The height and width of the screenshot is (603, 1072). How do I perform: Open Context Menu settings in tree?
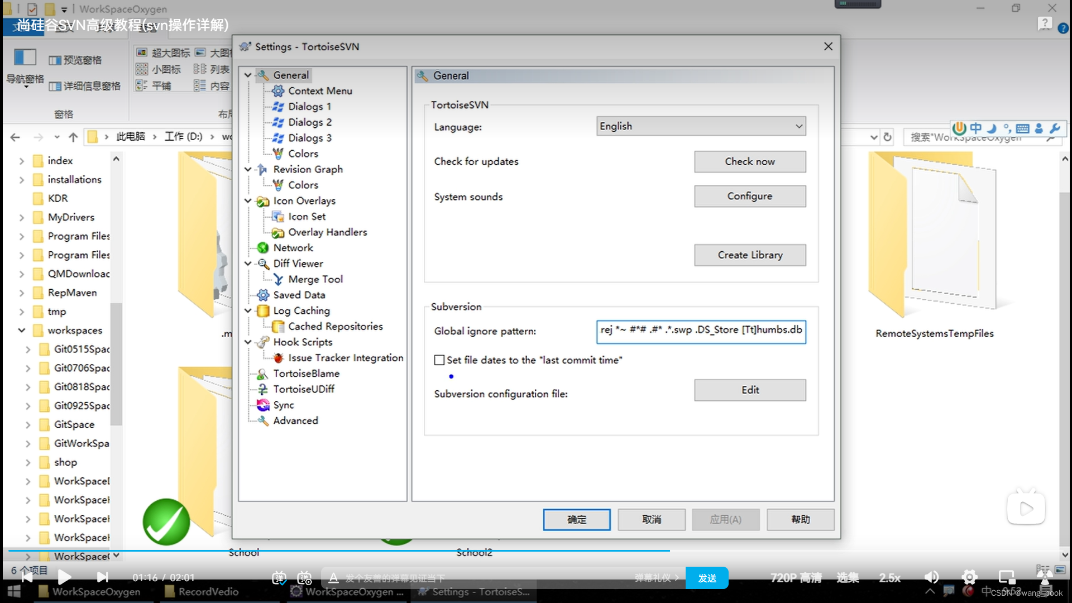(320, 90)
